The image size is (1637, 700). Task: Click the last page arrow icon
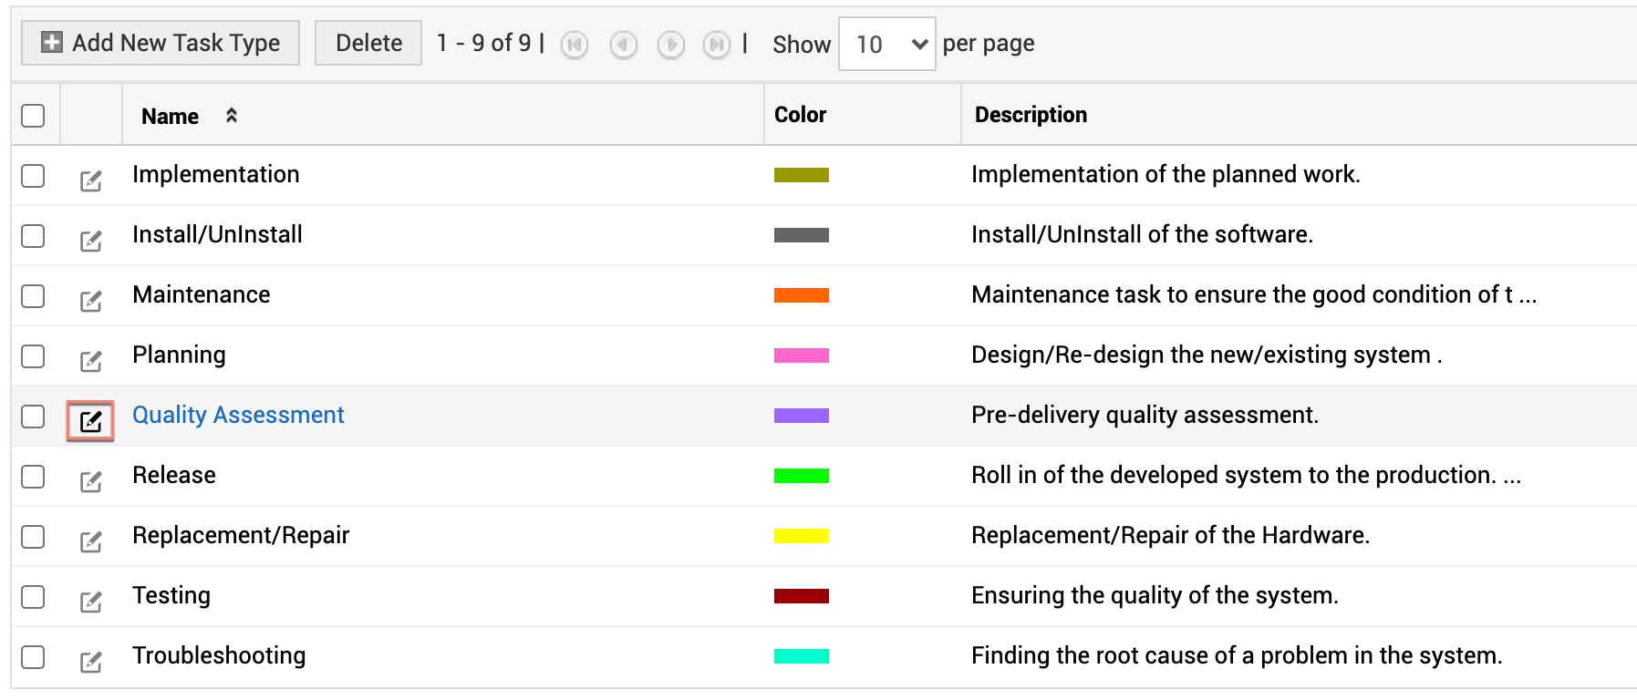pyautogui.click(x=717, y=45)
